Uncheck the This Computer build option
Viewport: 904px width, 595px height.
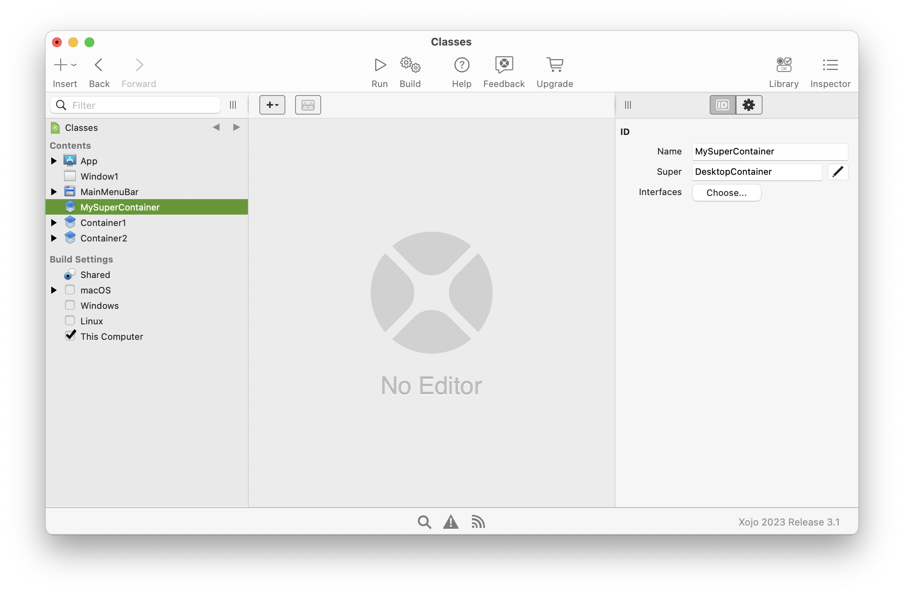[70, 335]
